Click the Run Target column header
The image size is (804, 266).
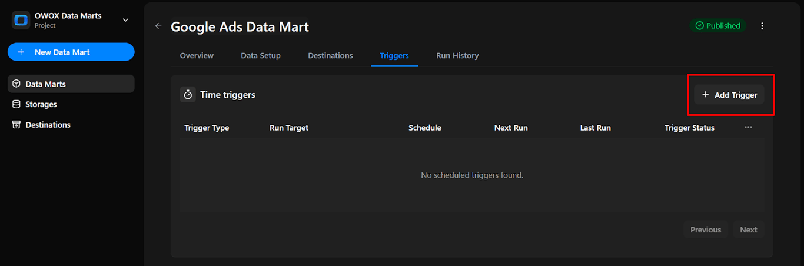tap(289, 128)
